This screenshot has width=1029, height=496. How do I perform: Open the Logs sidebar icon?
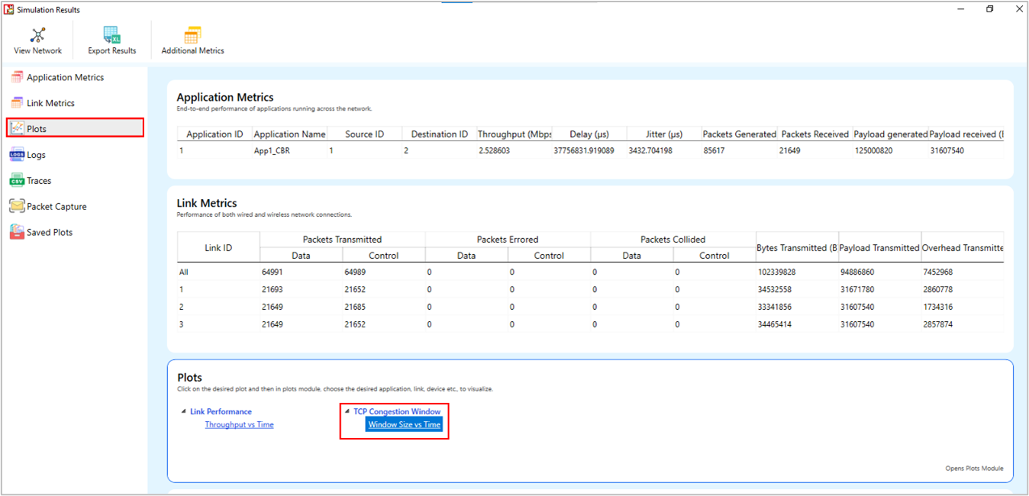click(17, 155)
